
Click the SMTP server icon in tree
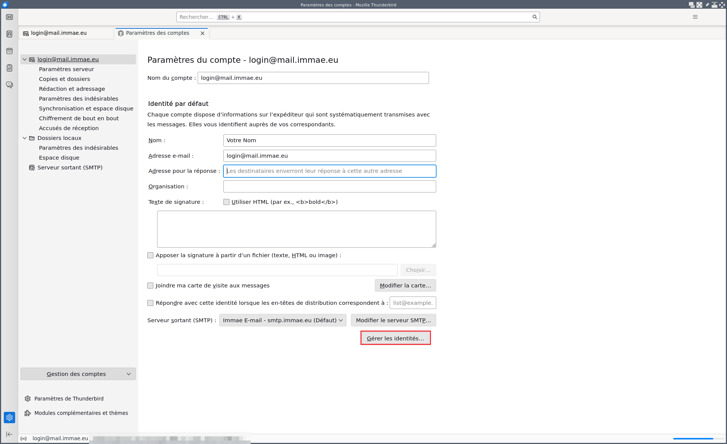tap(32, 168)
